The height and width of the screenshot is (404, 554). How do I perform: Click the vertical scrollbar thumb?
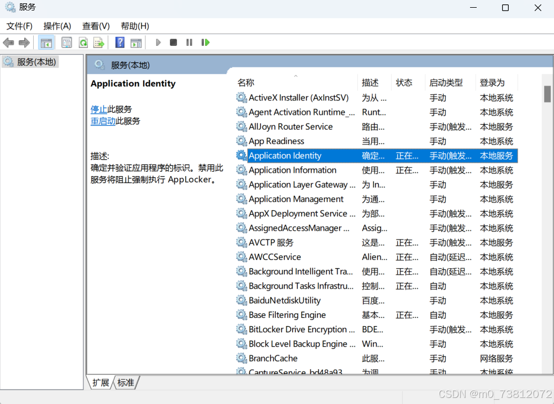click(547, 94)
